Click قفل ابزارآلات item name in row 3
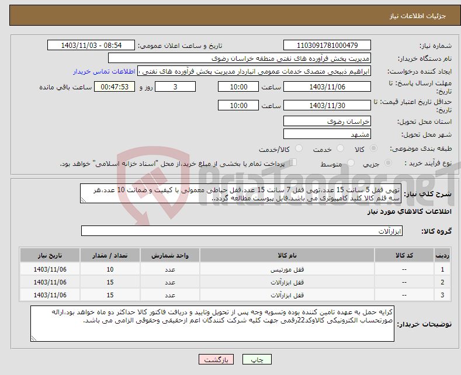This screenshot has width=461, height=375. 287,295
